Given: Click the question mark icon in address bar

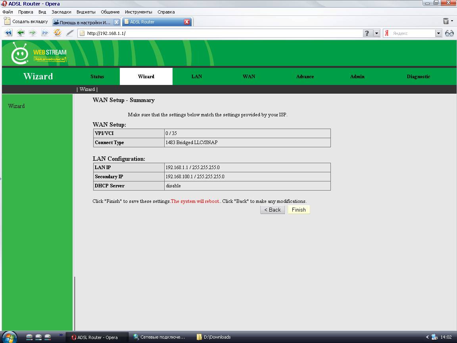Looking at the screenshot, I should pos(368,33).
